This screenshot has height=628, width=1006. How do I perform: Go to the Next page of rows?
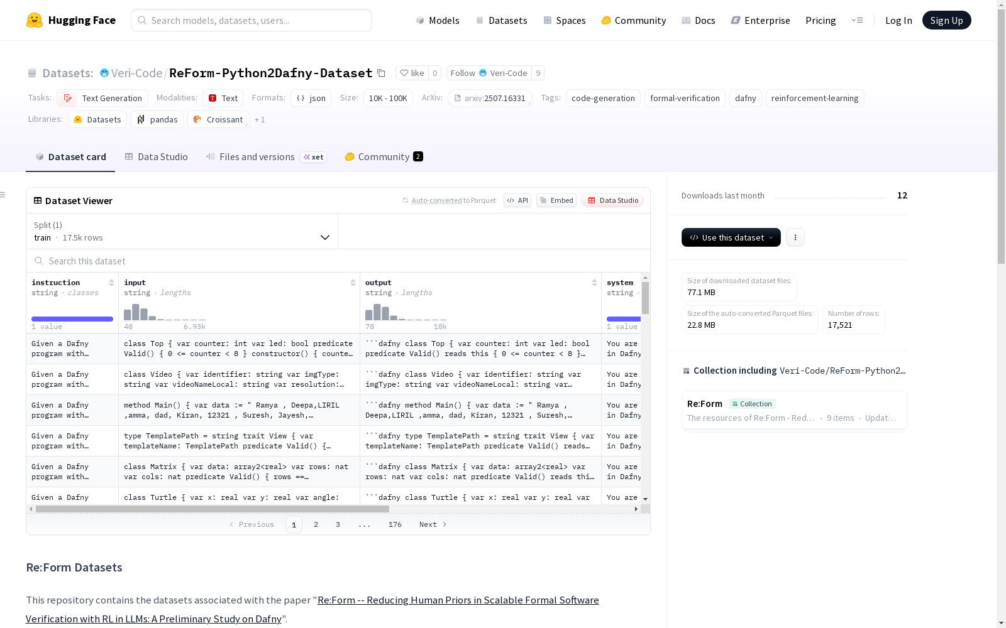coord(433,524)
